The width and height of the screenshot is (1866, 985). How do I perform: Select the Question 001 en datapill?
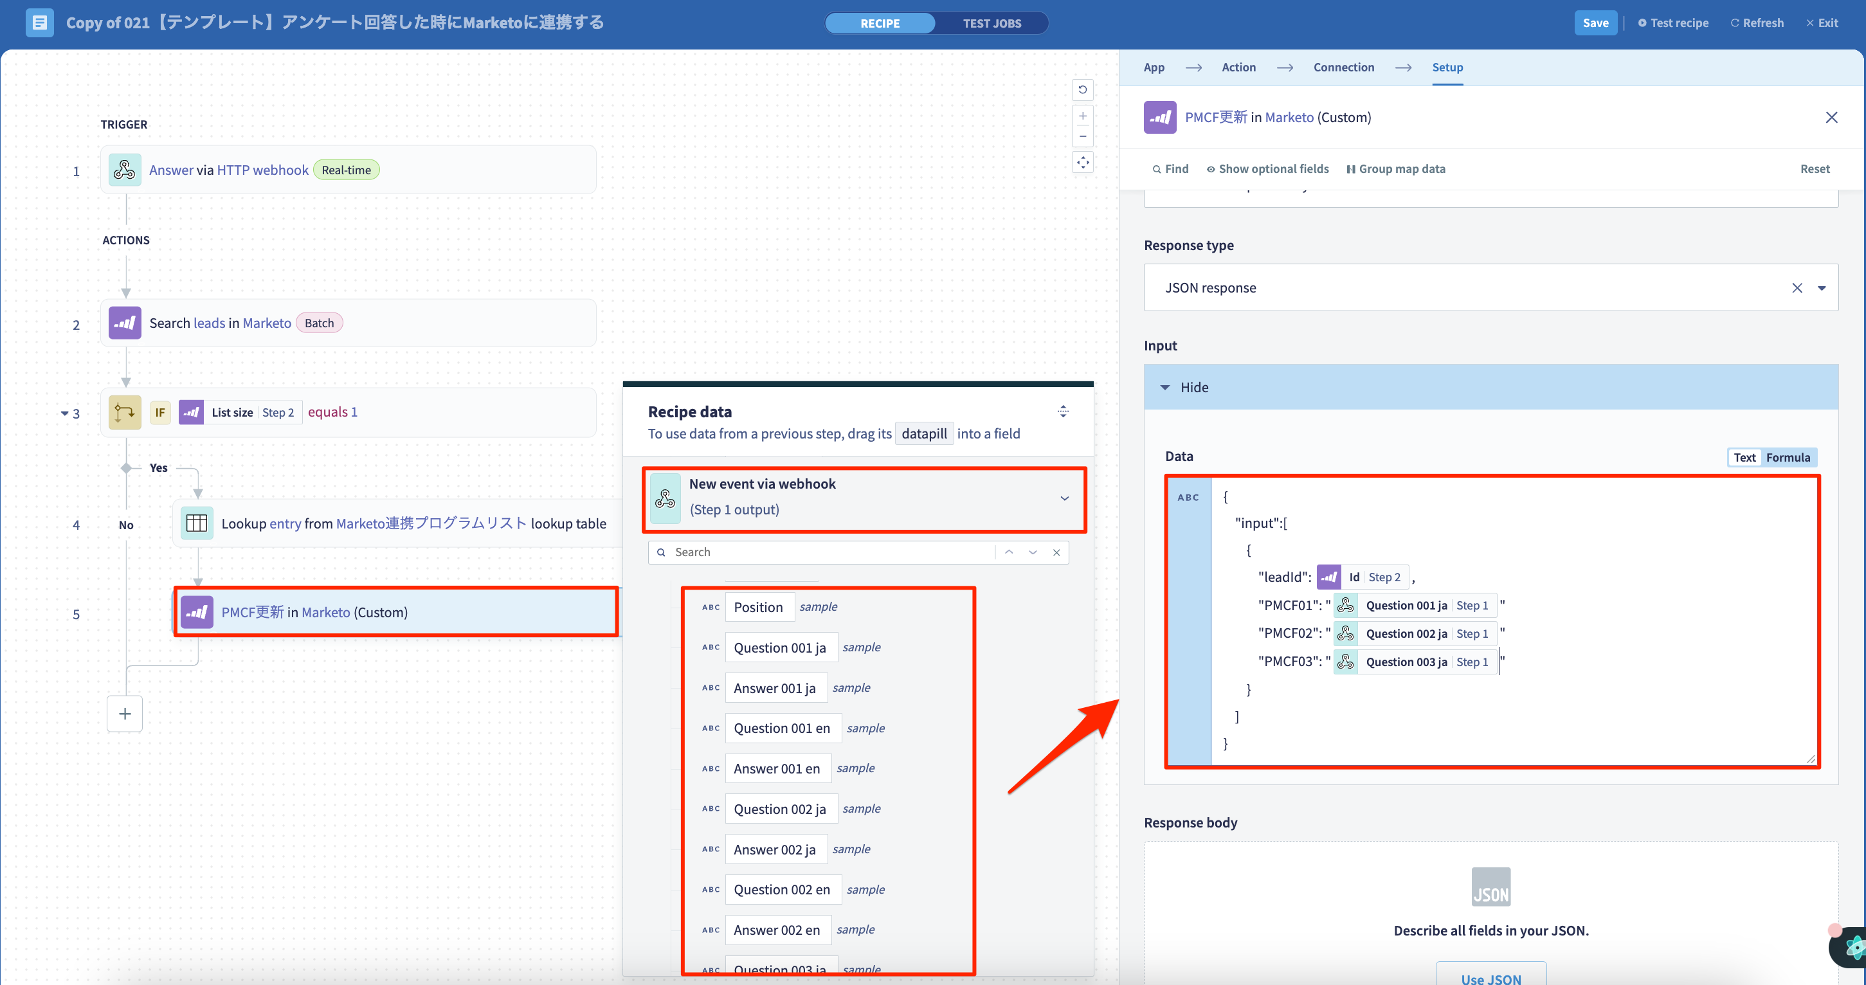click(783, 728)
